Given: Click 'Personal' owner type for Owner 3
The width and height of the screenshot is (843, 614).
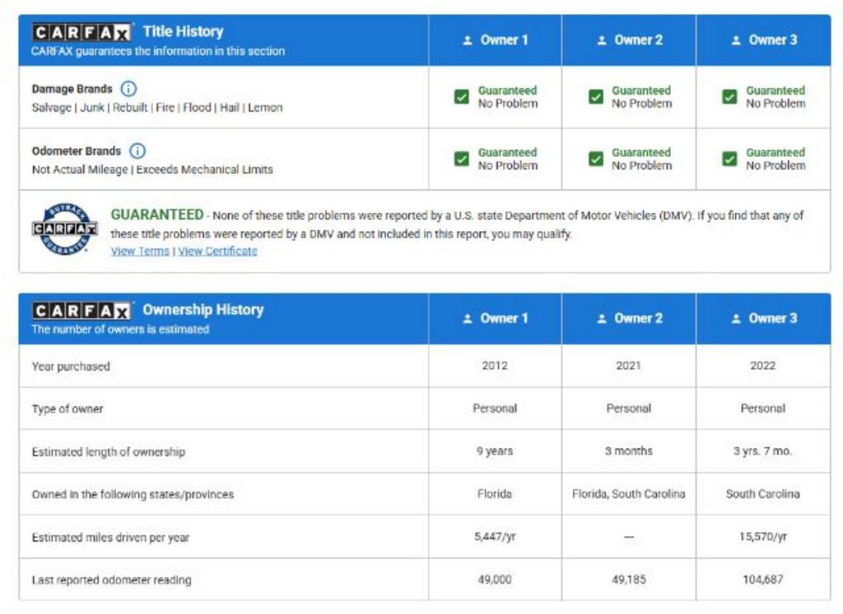Looking at the screenshot, I should pos(763,409).
